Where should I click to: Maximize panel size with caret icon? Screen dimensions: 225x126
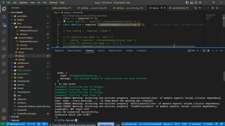point(217,50)
